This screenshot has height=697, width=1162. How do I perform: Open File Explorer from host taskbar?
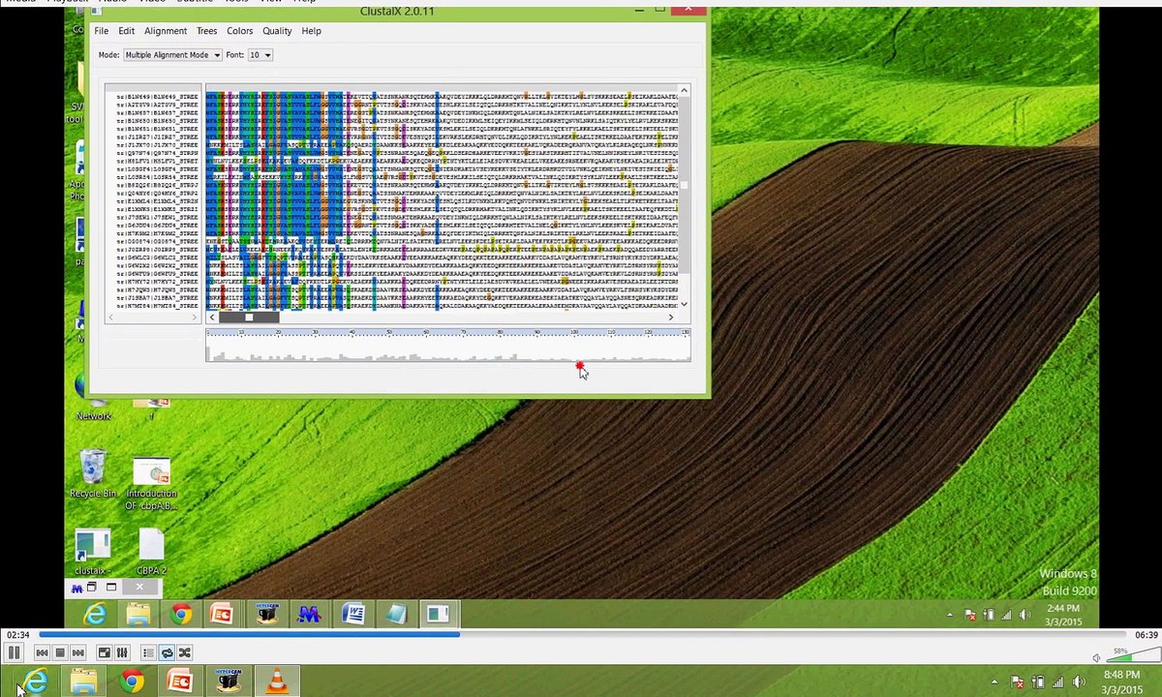(84, 682)
